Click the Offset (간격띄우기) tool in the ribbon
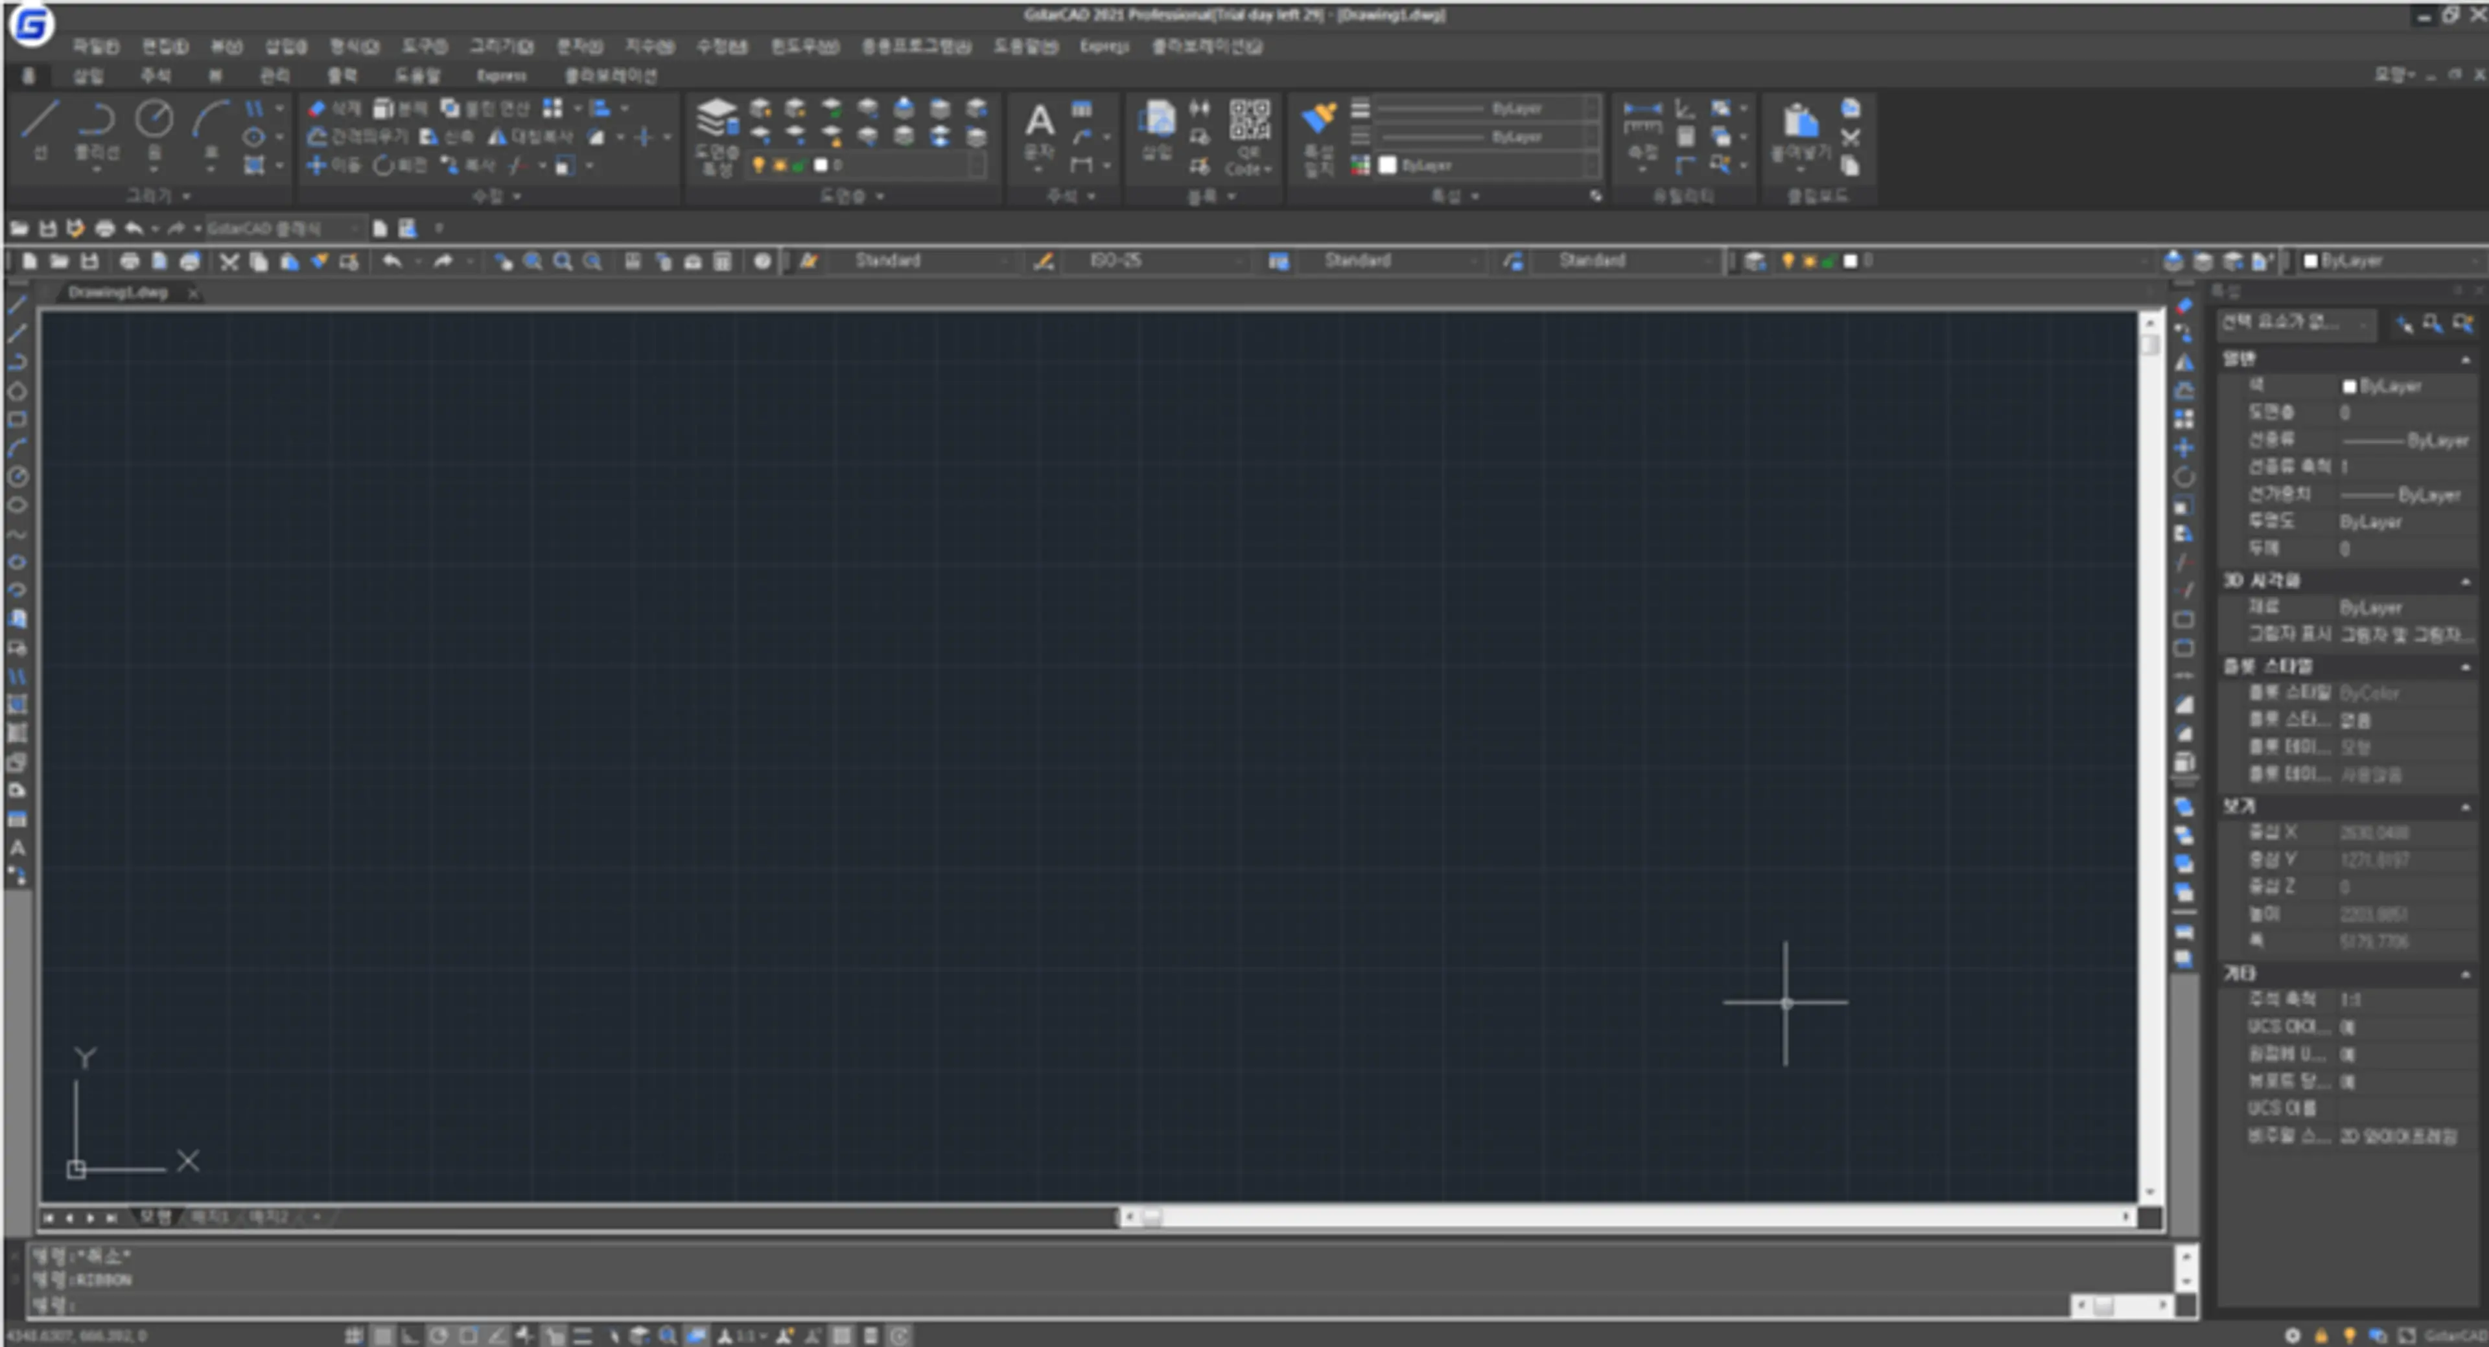Viewport: 2489px width, 1347px height. 358,137
